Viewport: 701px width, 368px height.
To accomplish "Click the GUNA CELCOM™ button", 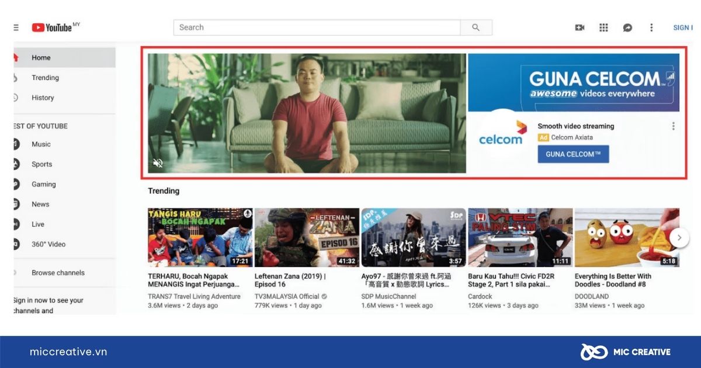I will point(573,154).
